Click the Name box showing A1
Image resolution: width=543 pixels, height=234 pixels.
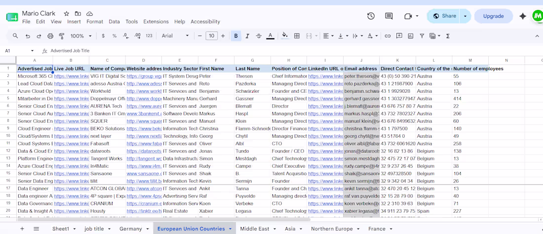coord(19,50)
